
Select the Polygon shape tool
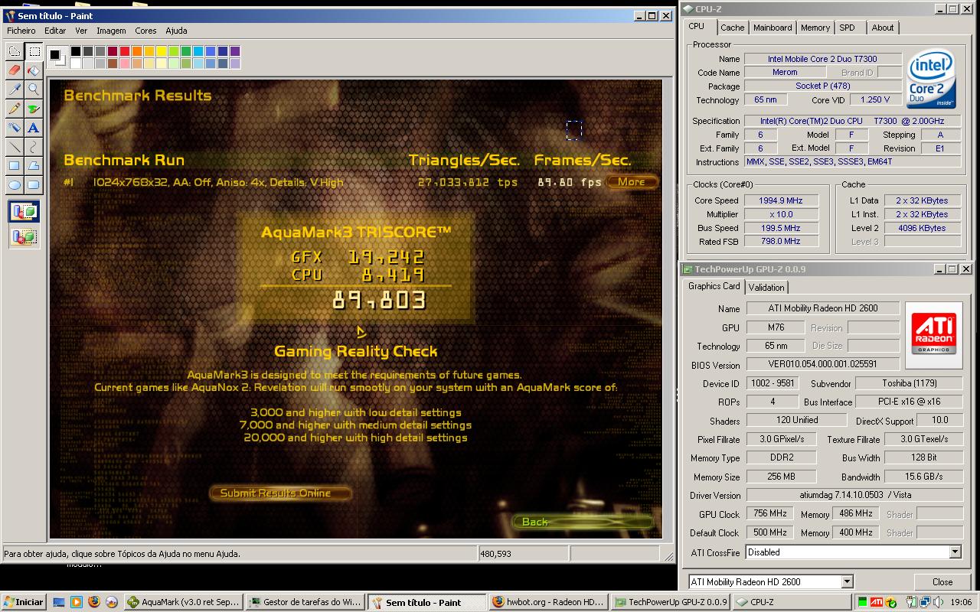click(34, 166)
